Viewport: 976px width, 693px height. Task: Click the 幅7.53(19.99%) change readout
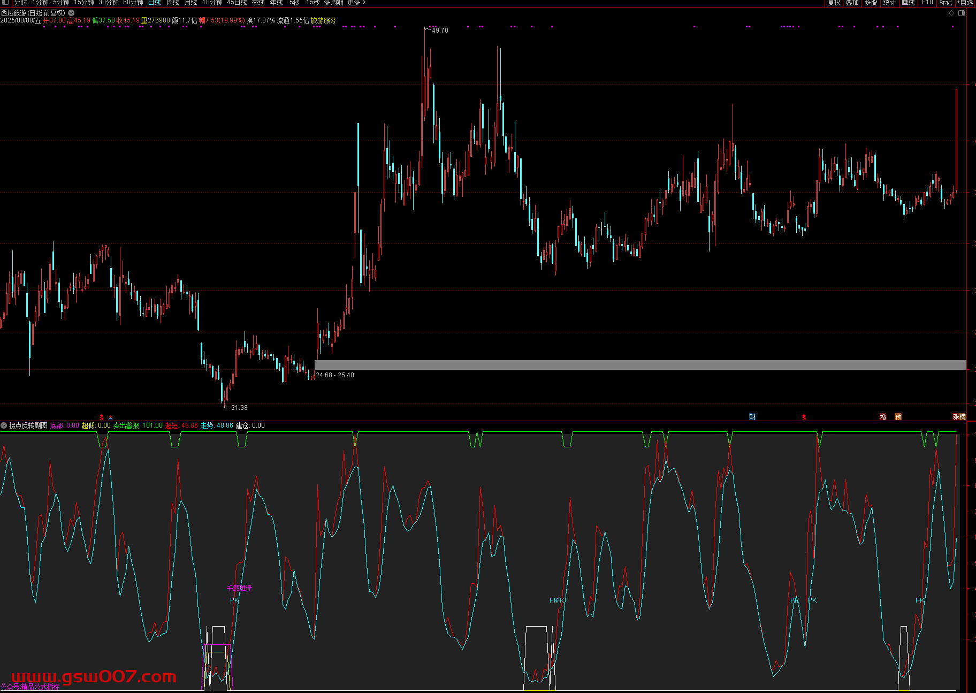222,20
